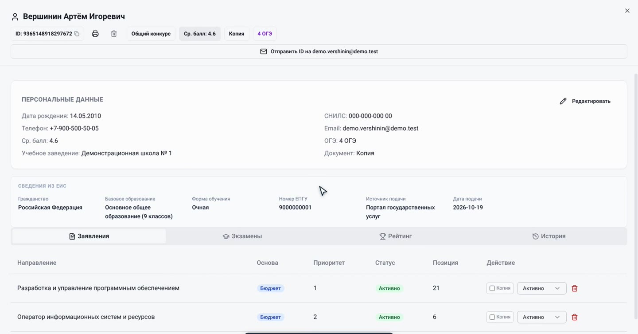The height and width of the screenshot is (334, 638).
Task: Open Активно status dropdown for priority 1 row
Action: (x=541, y=288)
